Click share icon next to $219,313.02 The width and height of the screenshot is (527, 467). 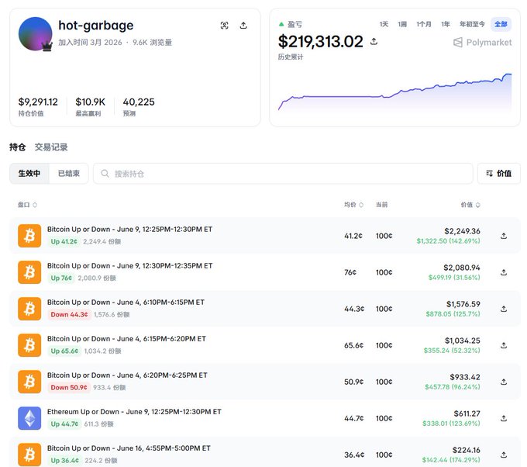click(x=374, y=41)
